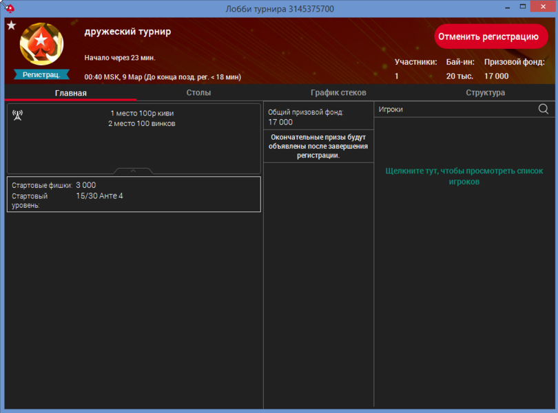This screenshot has width=558, height=413.
Task: Click the PokerStars icon in title bar
Action: 9,8
